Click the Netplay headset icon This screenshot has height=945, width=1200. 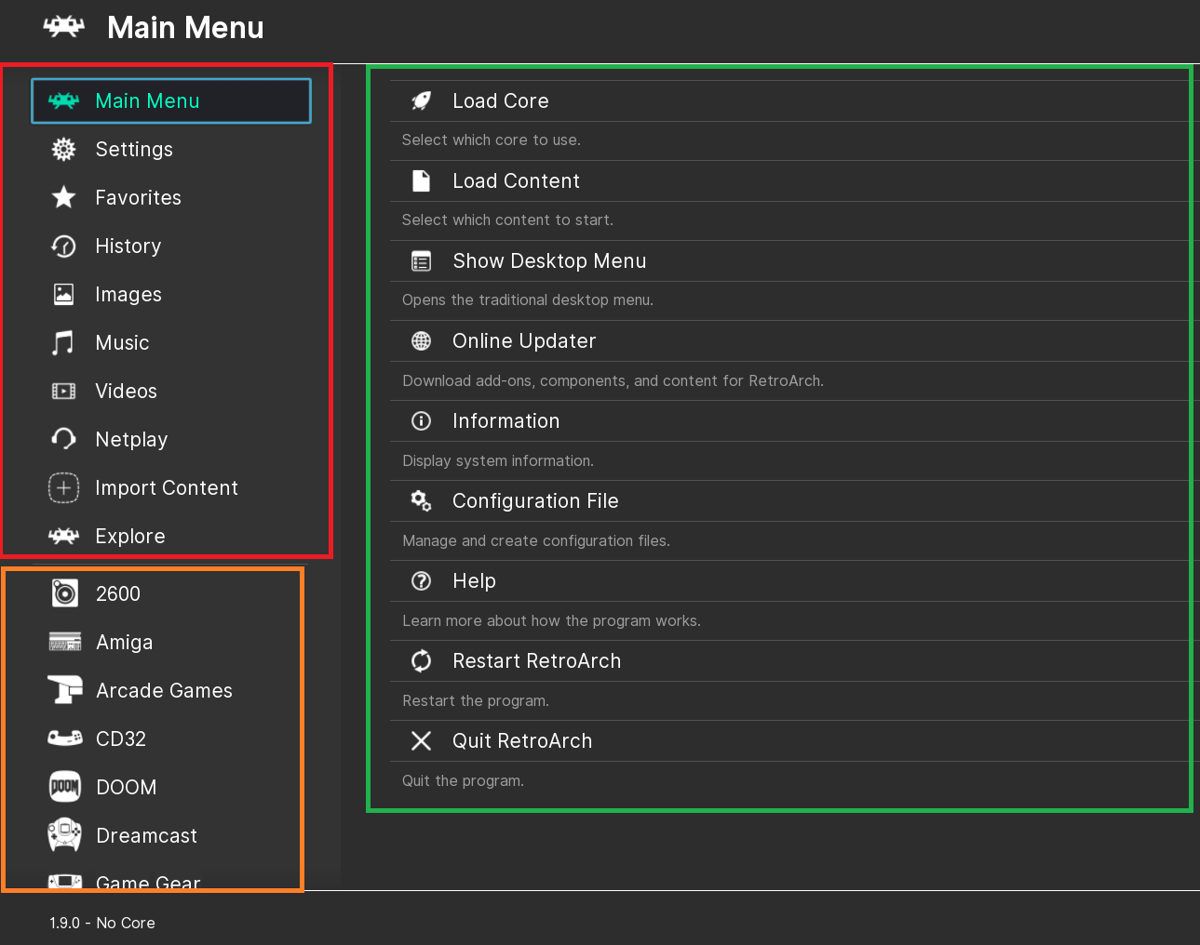(63, 439)
